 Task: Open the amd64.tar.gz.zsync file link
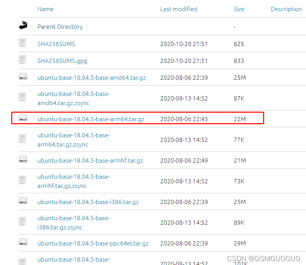pyautogui.click(x=74, y=98)
